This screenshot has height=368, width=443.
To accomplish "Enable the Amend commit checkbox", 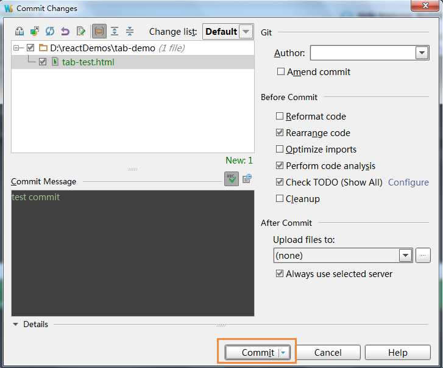I will pos(280,71).
